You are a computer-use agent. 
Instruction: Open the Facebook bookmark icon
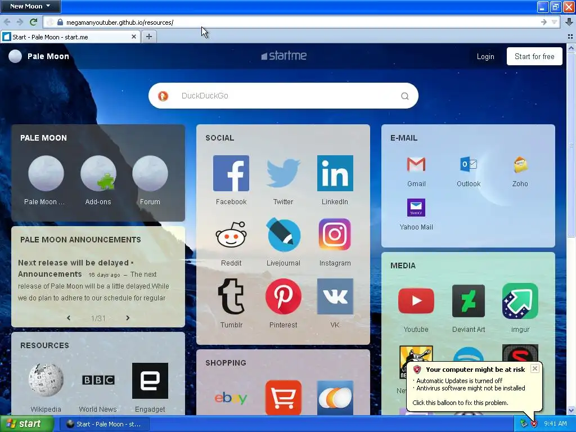231,173
